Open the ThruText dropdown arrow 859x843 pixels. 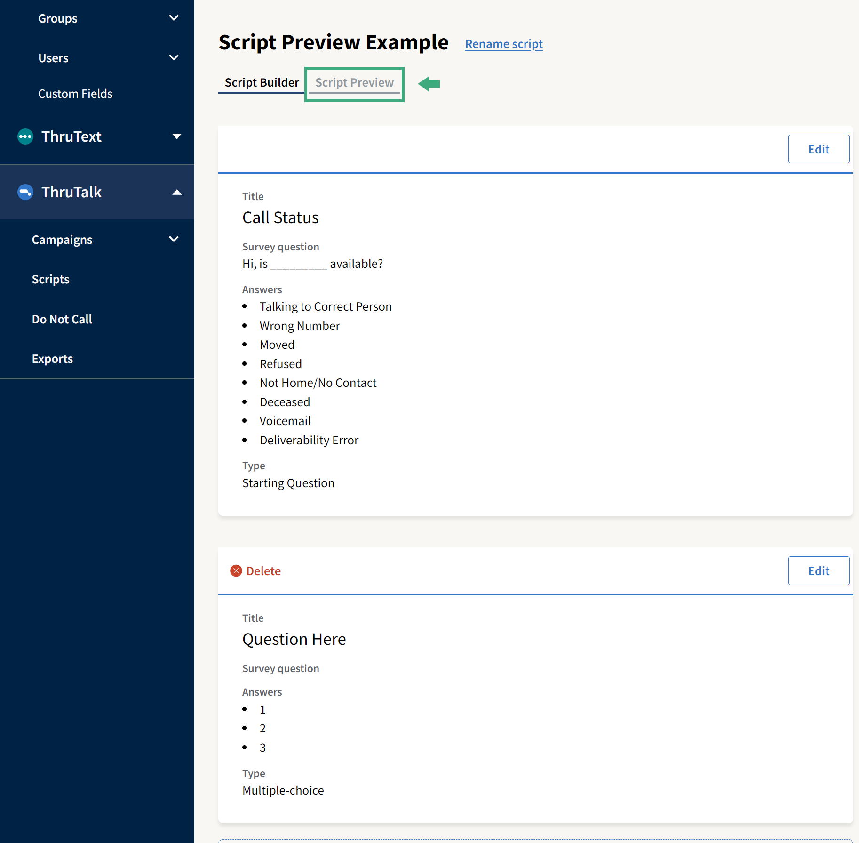177,136
